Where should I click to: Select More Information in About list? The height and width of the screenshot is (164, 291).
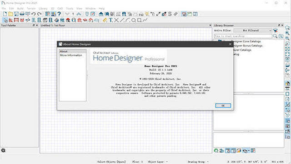coord(71,55)
